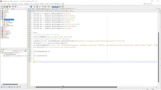Viewport: 161px width, 90px height.
Task: Click the 'try {' code line
Action: click(36, 32)
